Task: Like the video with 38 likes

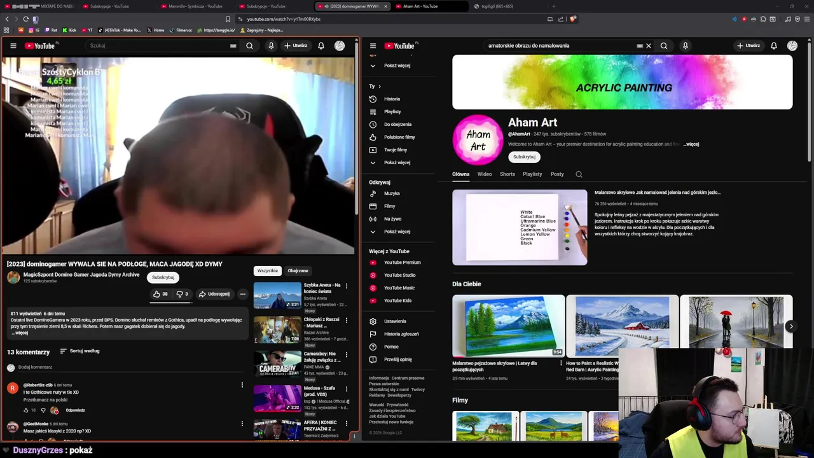Action: pos(161,294)
